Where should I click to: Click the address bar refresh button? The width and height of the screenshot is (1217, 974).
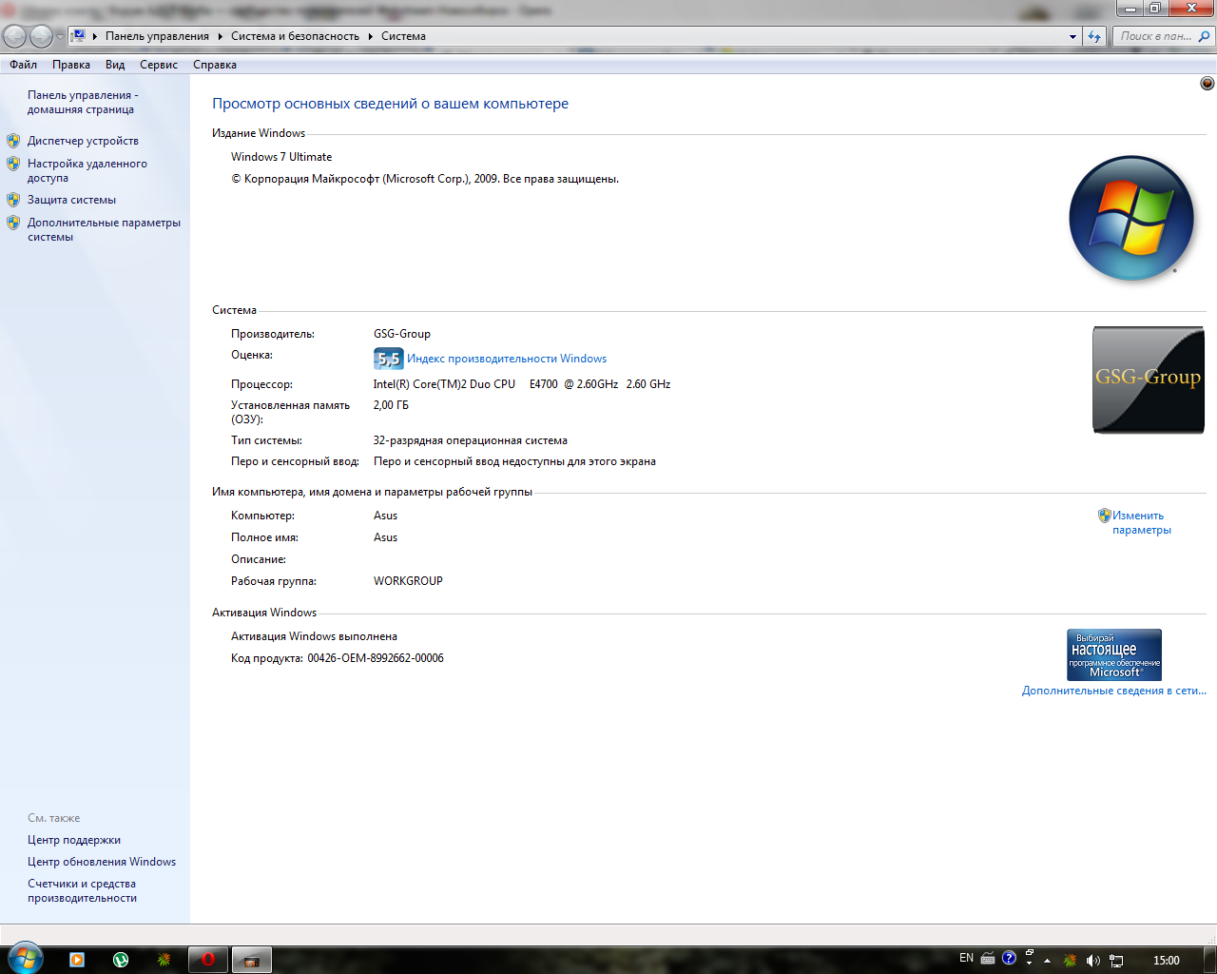[1094, 36]
